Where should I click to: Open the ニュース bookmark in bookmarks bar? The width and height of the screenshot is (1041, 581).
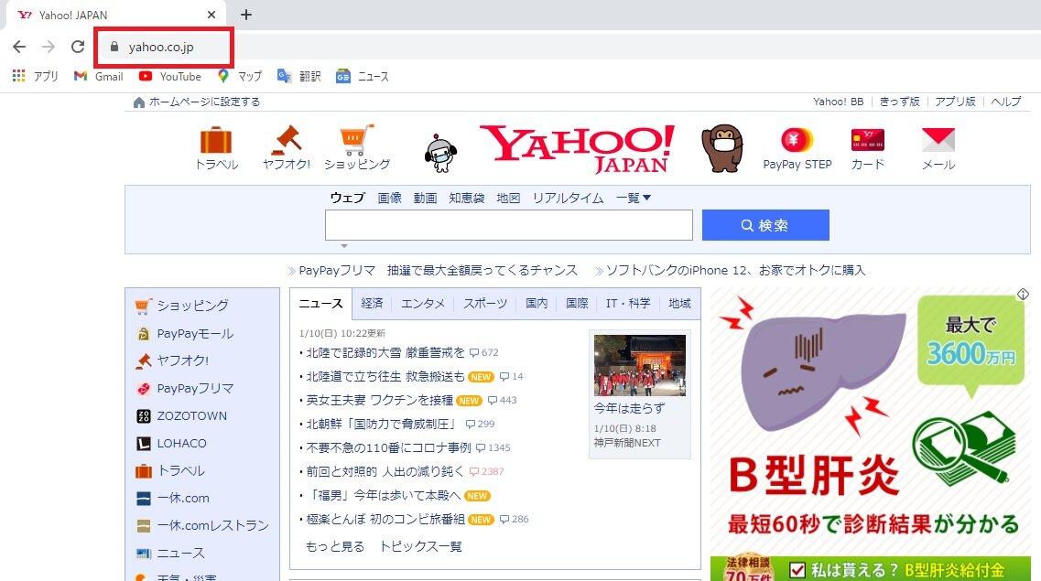coord(362,76)
